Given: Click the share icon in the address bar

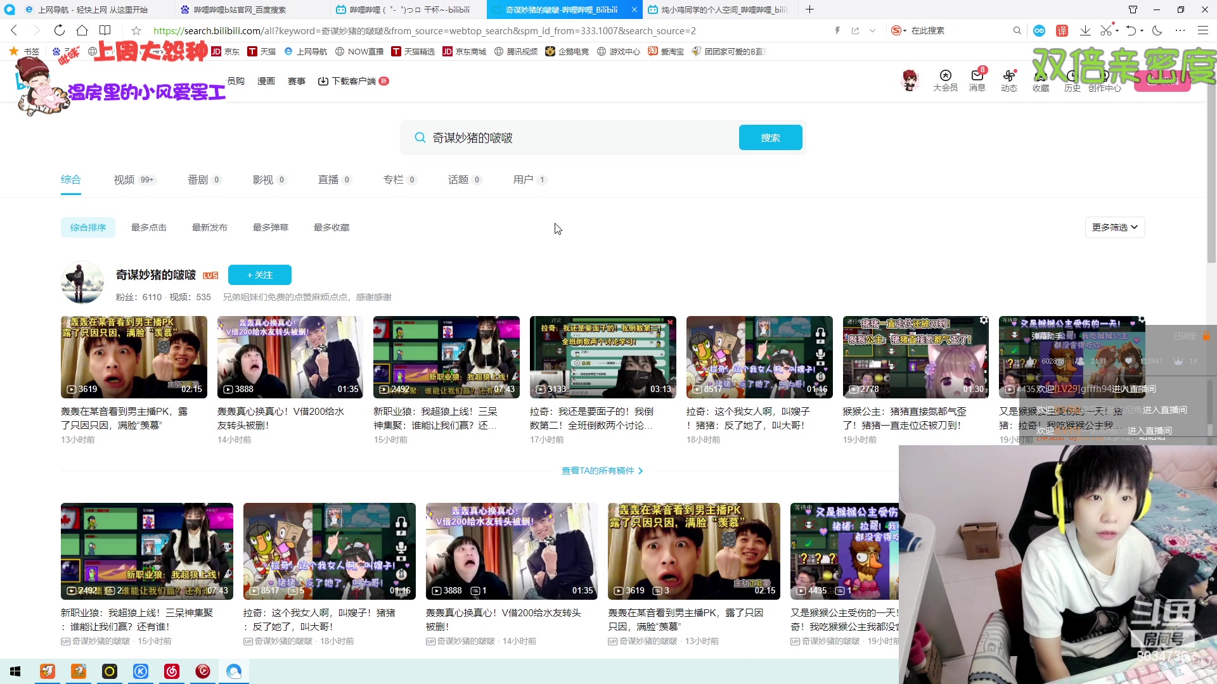Looking at the screenshot, I should point(855,30).
